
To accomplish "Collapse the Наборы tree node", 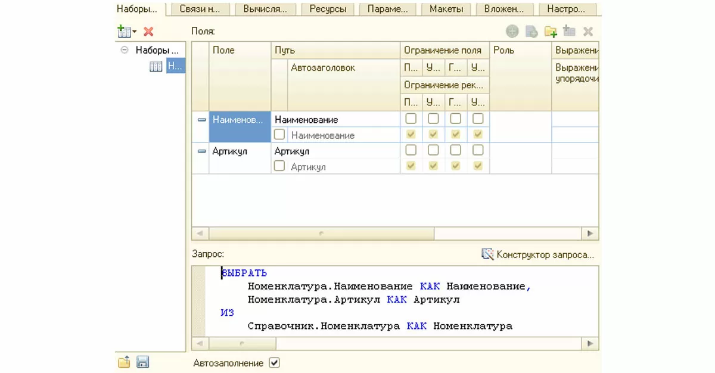I will (125, 50).
